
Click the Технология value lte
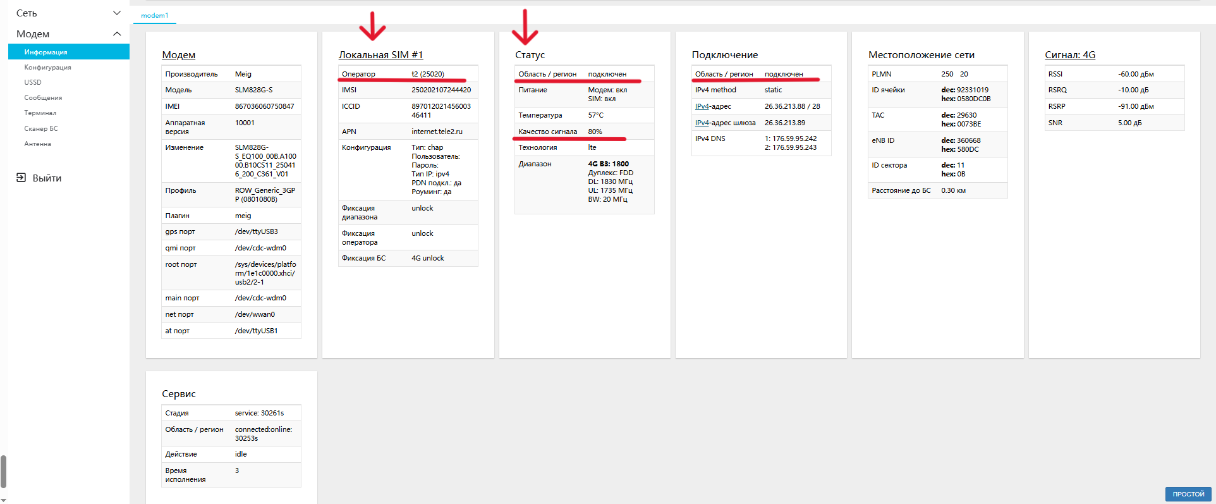click(592, 147)
